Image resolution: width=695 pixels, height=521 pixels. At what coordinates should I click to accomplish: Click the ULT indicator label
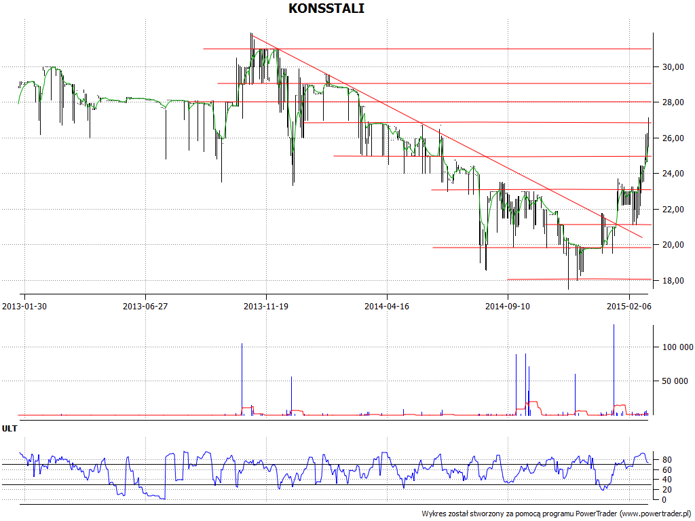click(x=10, y=429)
